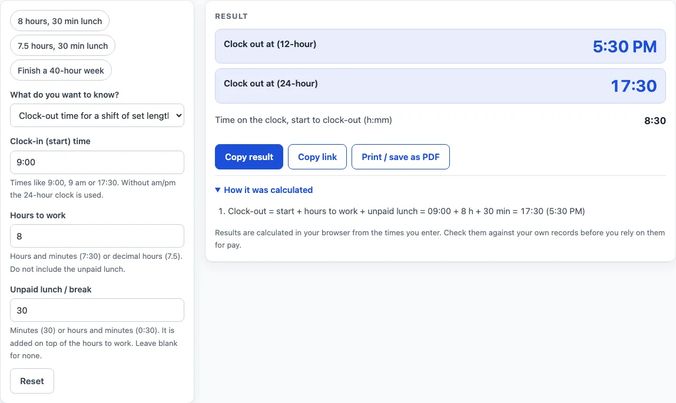This screenshot has width=676, height=403.
Task: Click the 8:30 time on the clock value
Action: [655, 121]
